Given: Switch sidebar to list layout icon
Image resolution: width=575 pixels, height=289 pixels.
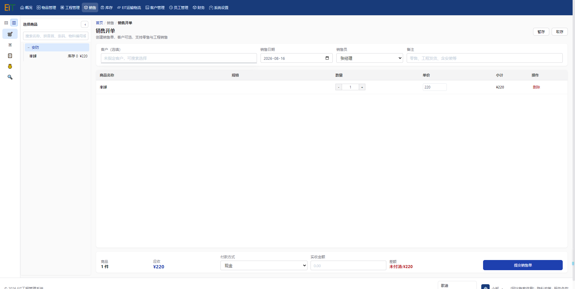Looking at the screenshot, I should pyautogui.click(x=6, y=23).
